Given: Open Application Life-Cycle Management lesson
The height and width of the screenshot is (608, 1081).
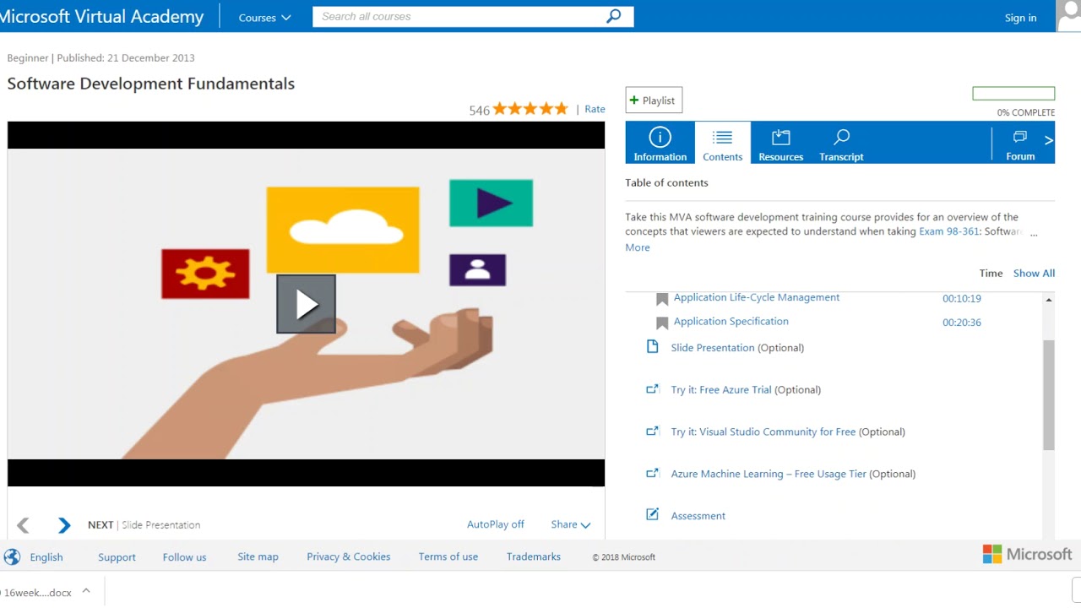Looking at the screenshot, I should pos(757,297).
